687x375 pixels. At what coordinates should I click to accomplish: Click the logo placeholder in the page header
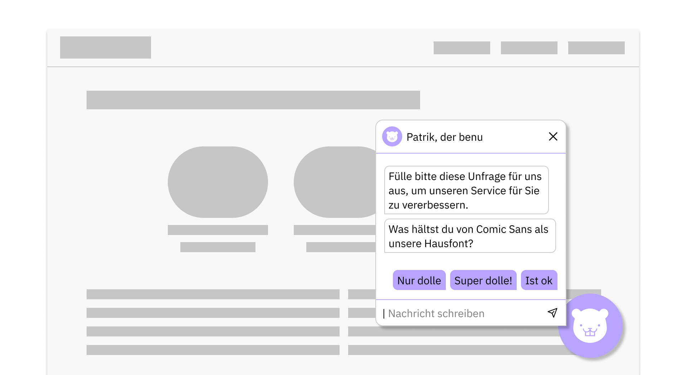point(106,47)
